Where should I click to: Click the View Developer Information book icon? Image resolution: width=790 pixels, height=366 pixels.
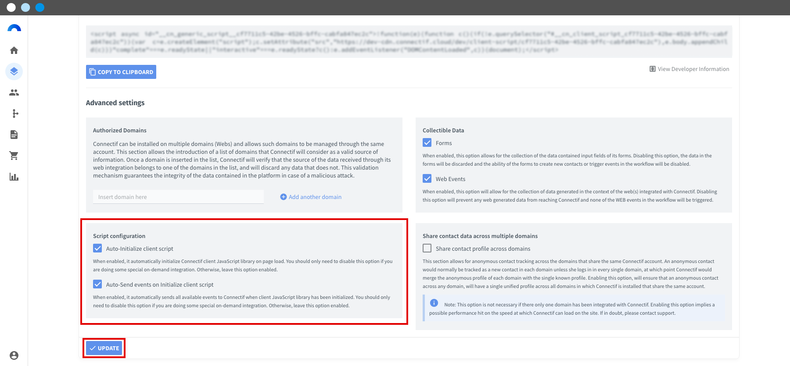pyautogui.click(x=653, y=69)
